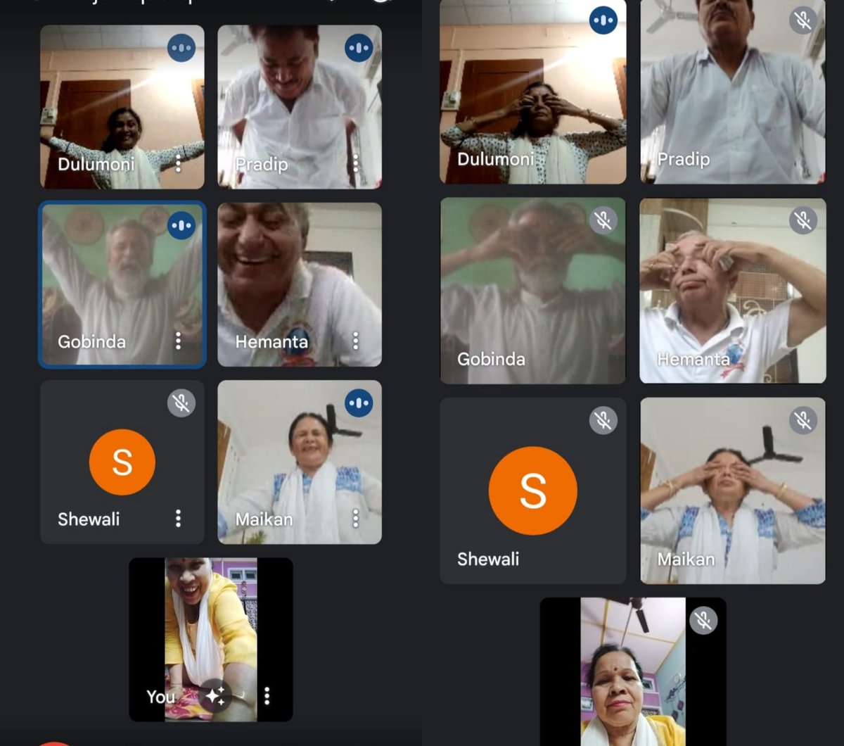This screenshot has width=844, height=746.
Task: Click Dulumoni's speaking indicator in the left screenshot
Action: [x=181, y=49]
